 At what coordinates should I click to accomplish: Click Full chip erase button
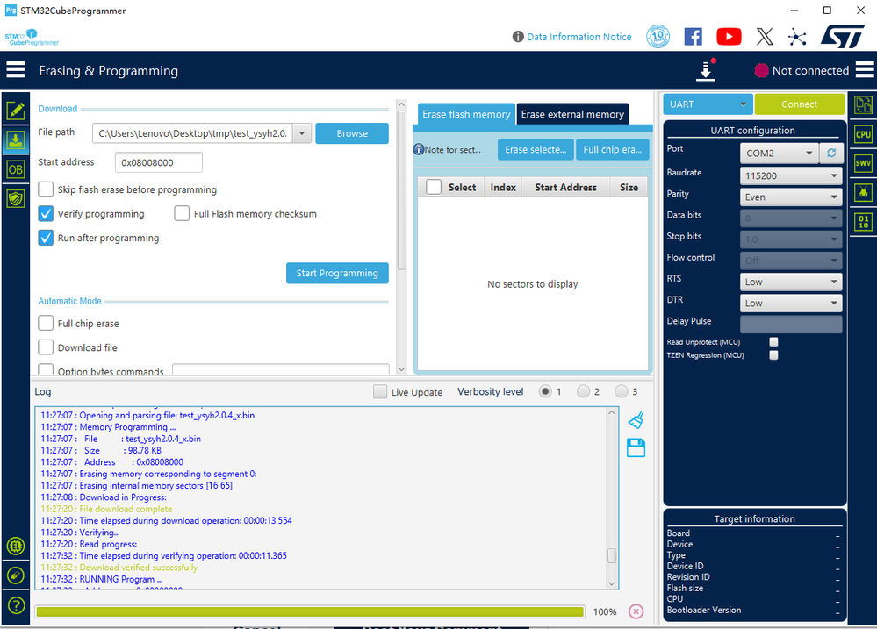click(613, 149)
